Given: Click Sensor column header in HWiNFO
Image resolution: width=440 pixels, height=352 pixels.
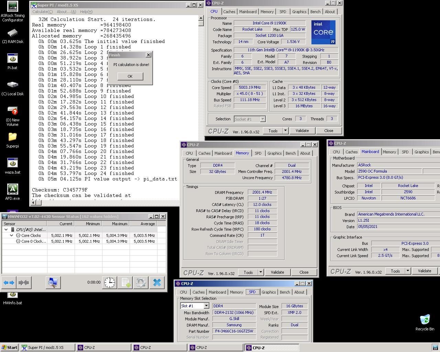Looking at the screenshot, I should point(24,223).
